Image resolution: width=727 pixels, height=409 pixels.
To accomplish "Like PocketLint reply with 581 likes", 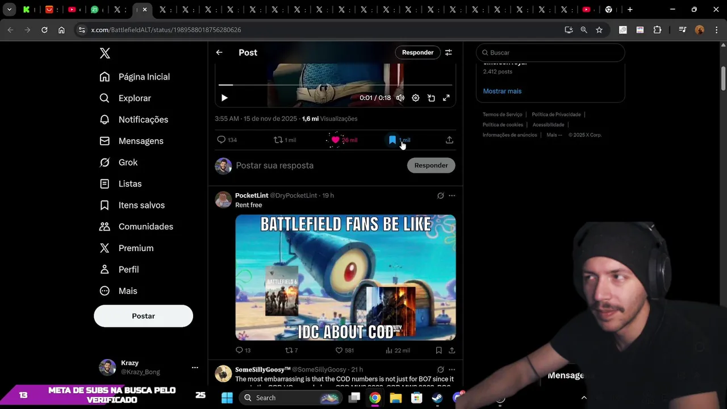I will [x=344, y=350].
